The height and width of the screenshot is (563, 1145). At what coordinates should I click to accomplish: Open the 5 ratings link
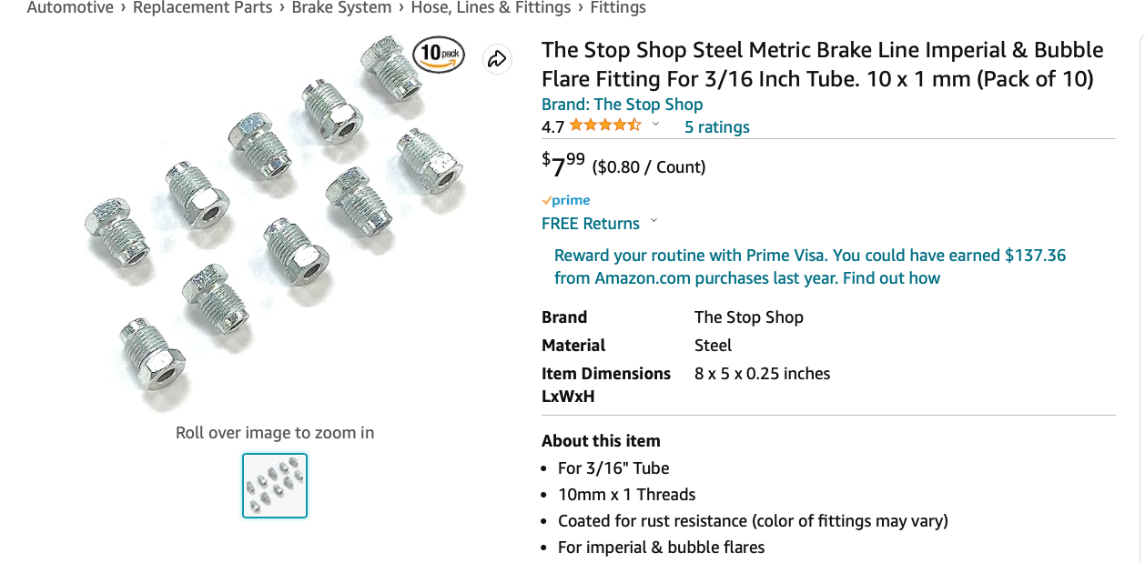click(x=716, y=126)
